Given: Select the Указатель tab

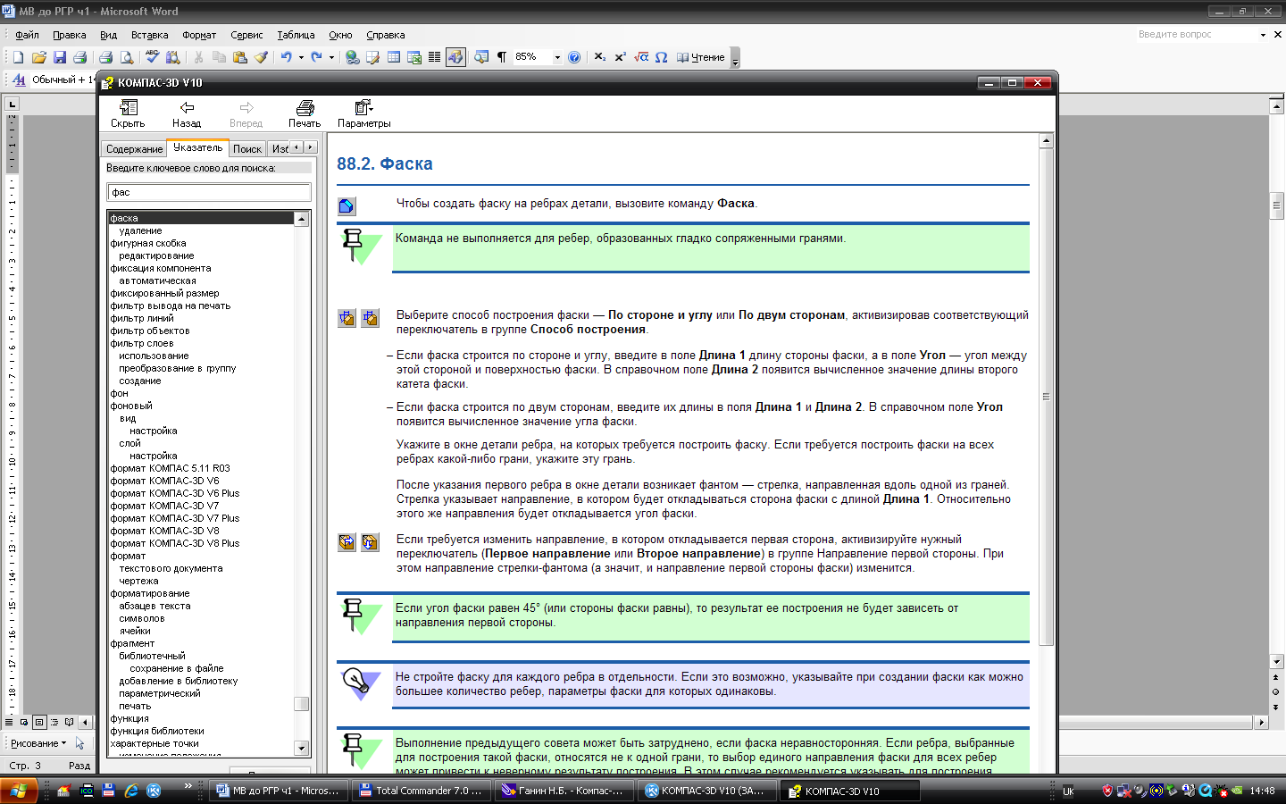Looking at the screenshot, I should 198,147.
